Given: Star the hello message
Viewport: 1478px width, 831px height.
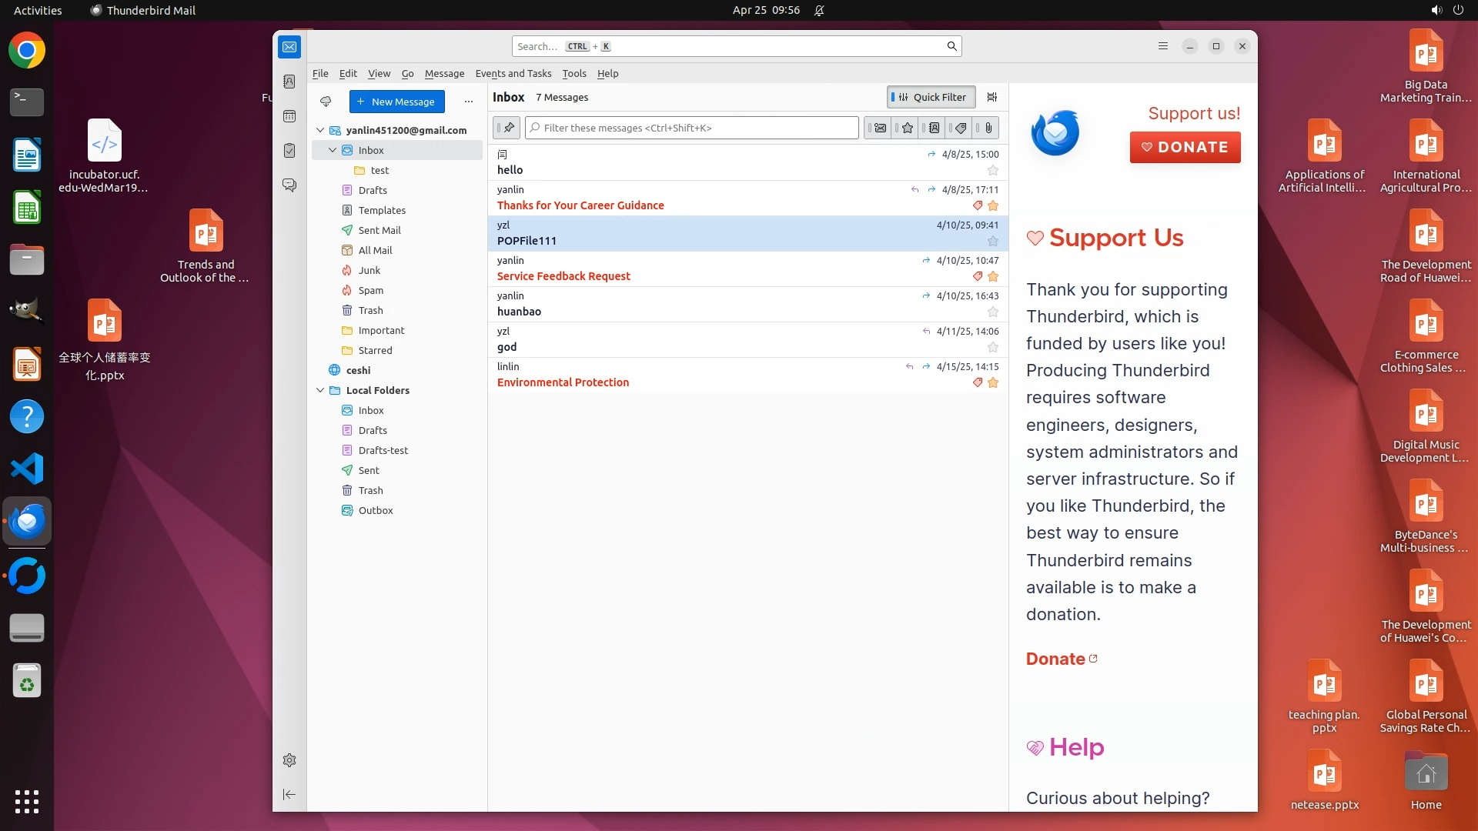Looking at the screenshot, I should click(992, 170).
